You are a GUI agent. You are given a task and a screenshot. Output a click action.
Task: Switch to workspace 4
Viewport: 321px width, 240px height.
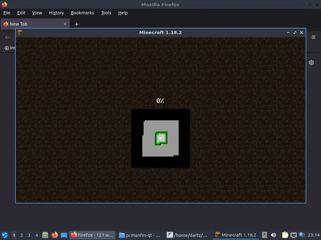[x=37, y=235]
